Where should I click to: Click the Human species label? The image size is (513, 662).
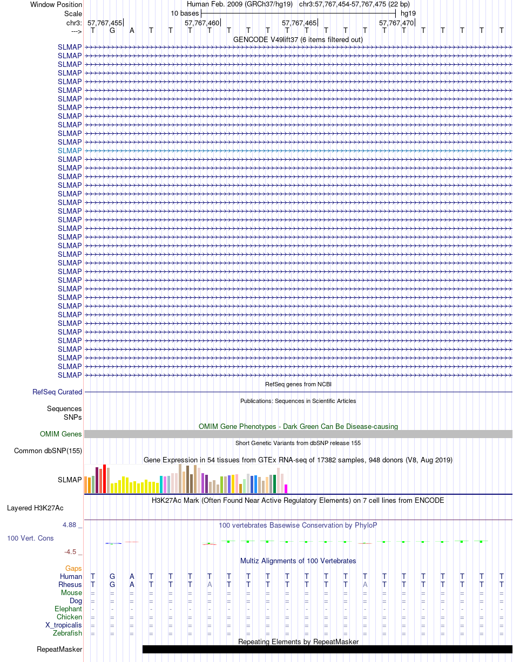pyautogui.click(x=71, y=576)
